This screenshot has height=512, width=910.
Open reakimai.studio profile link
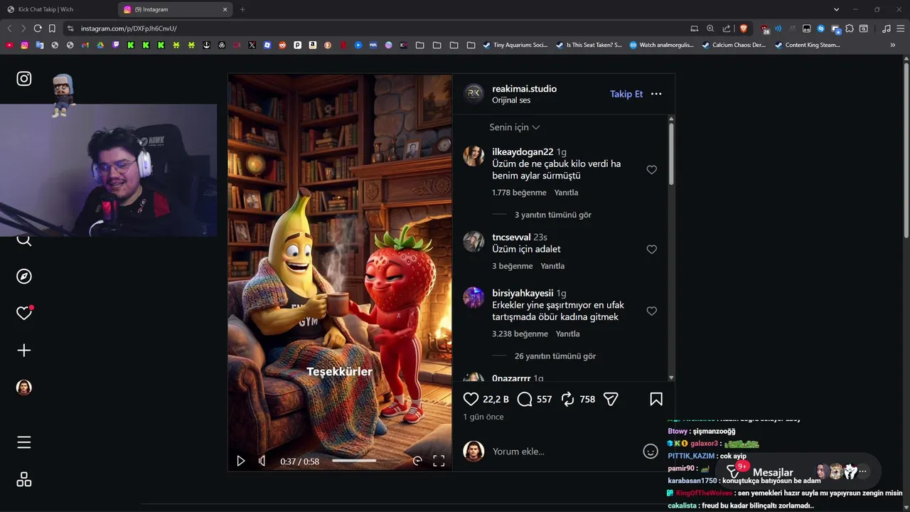(524, 89)
